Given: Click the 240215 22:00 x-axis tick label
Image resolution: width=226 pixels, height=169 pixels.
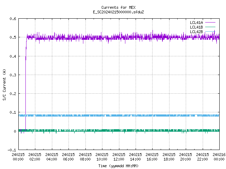Looking at the screenshot, I should tap(202, 157).
